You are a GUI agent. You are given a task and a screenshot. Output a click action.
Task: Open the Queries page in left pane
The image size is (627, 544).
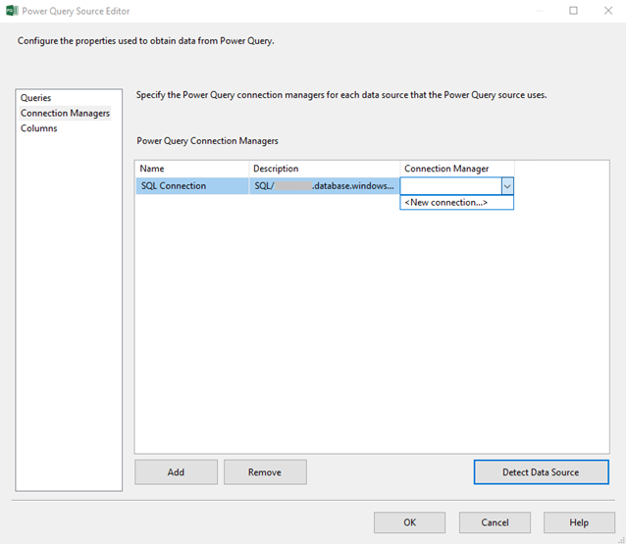point(36,98)
